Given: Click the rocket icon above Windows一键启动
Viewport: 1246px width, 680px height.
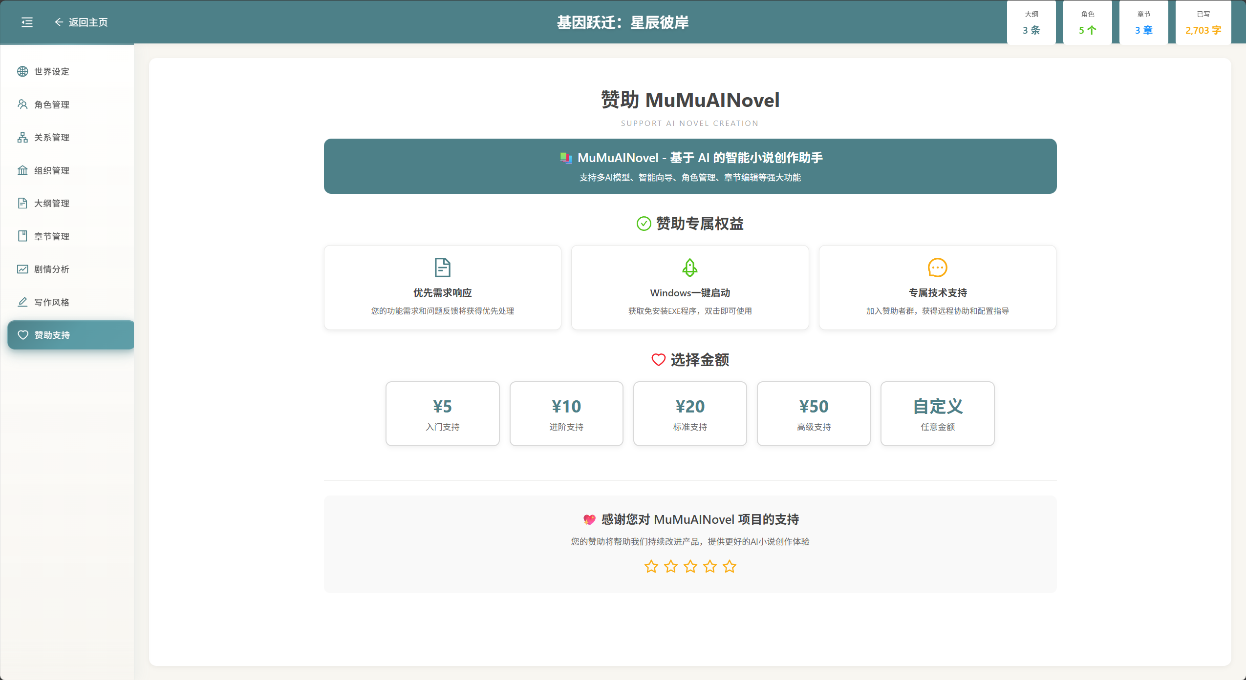Looking at the screenshot, I should point(690,268).
